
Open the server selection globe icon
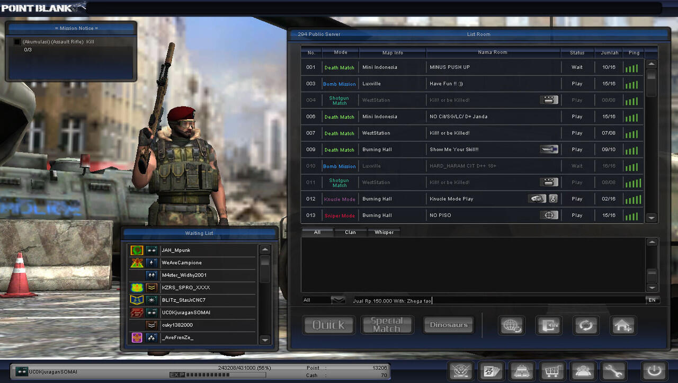[x=512, y=325]
